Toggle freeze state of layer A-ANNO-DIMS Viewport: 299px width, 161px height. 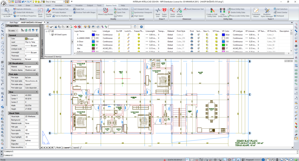139,38
